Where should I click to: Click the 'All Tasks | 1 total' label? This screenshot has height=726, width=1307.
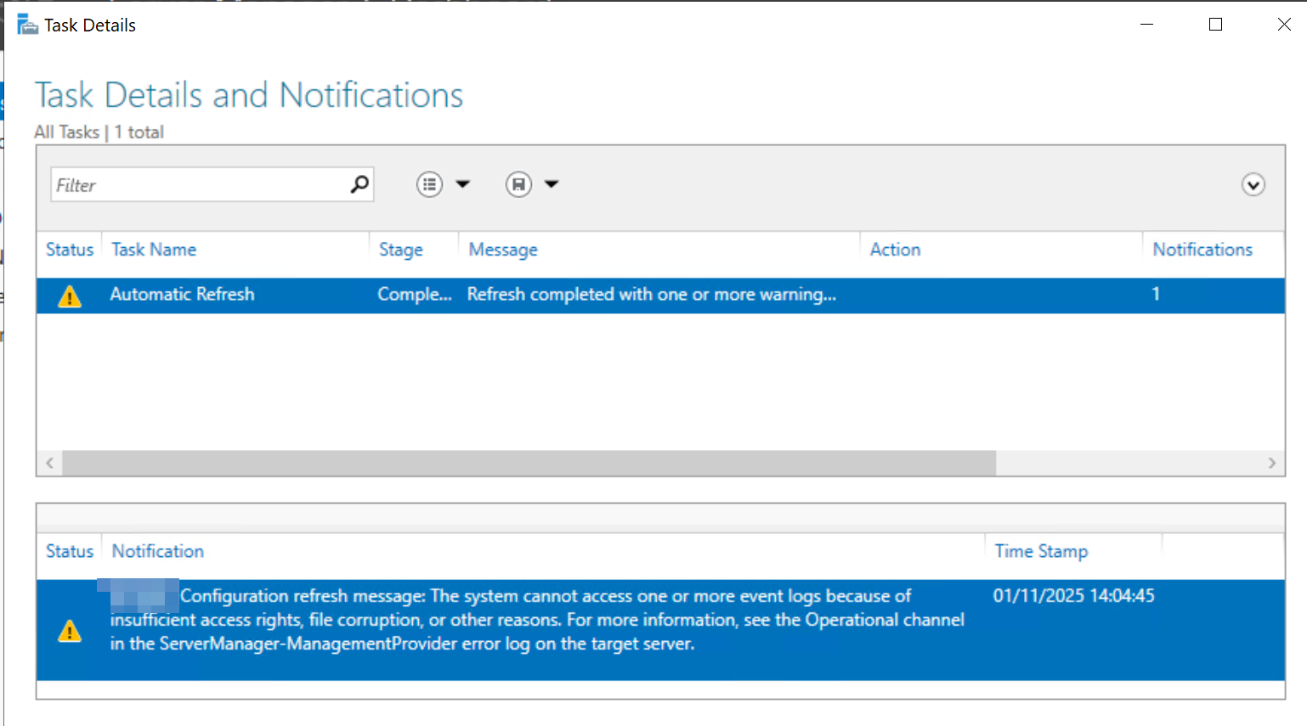99,132
